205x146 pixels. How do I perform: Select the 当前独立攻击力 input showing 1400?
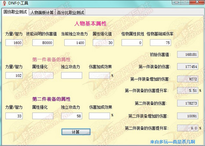(x=74, y=43)
